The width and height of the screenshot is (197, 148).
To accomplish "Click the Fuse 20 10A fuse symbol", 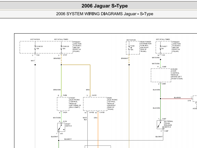I will [61, 48].
